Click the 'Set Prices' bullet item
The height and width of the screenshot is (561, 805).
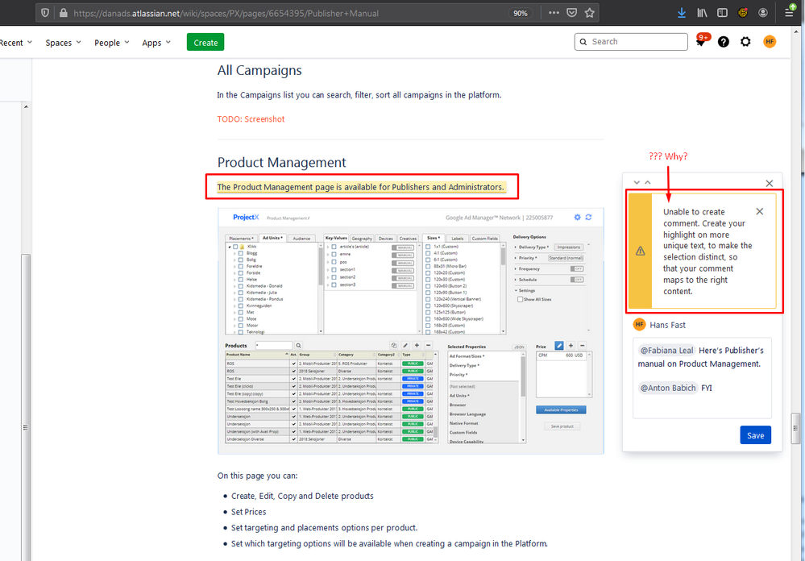[x=248, y=512]
